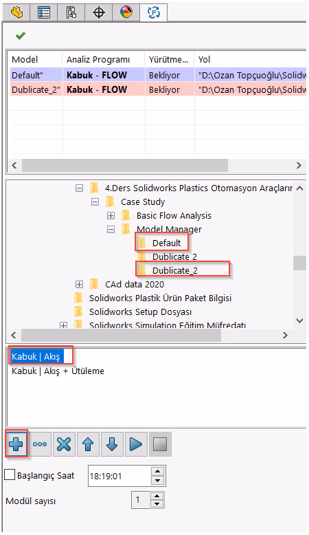This screenshot has width=309, height=535.
Task: Expand the Solidworks Simulation Eğitim folder
Action: (x=63, y=325)
